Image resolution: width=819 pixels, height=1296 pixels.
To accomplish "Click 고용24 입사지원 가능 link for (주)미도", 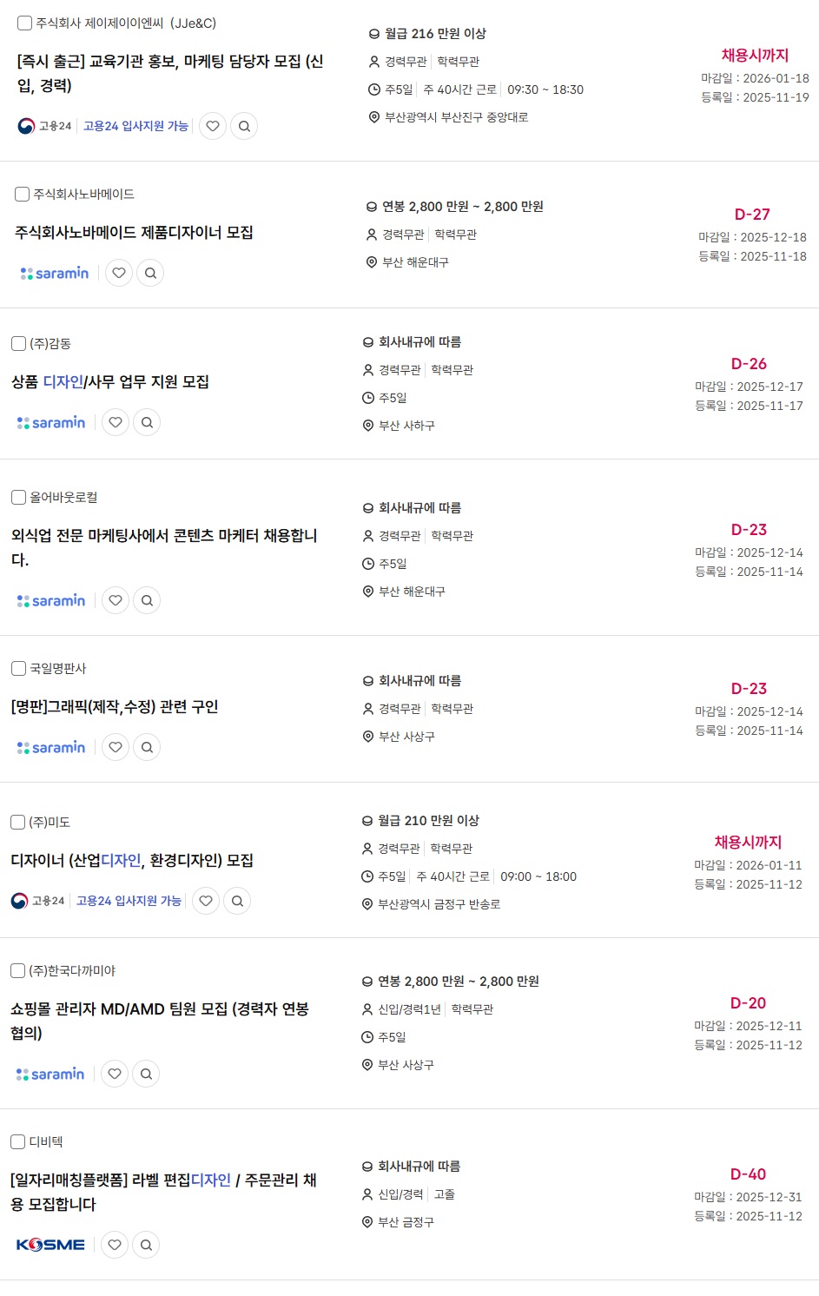I will [129, 901].
